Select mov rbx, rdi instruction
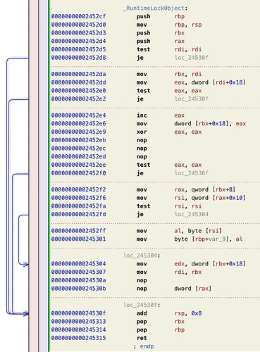Viewport: 260px width, 352px height. (169, 74)
